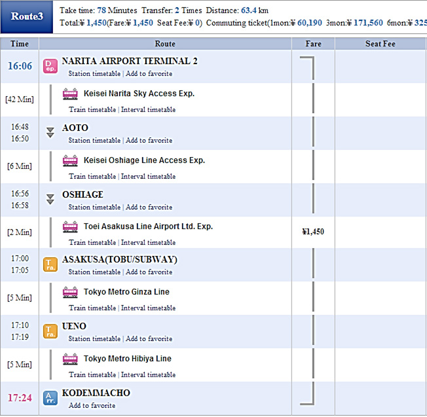This screenshot has height=417, width=427.
Task: Open Station timetable for Ueno
Action: click(x=94, y=339)
